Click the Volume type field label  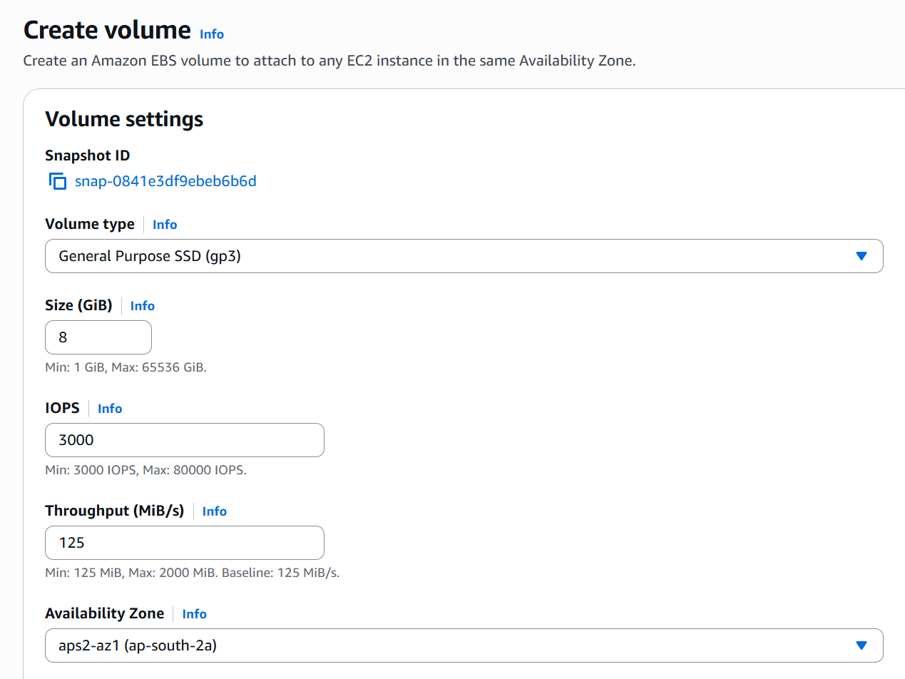[x=89, y=224]
